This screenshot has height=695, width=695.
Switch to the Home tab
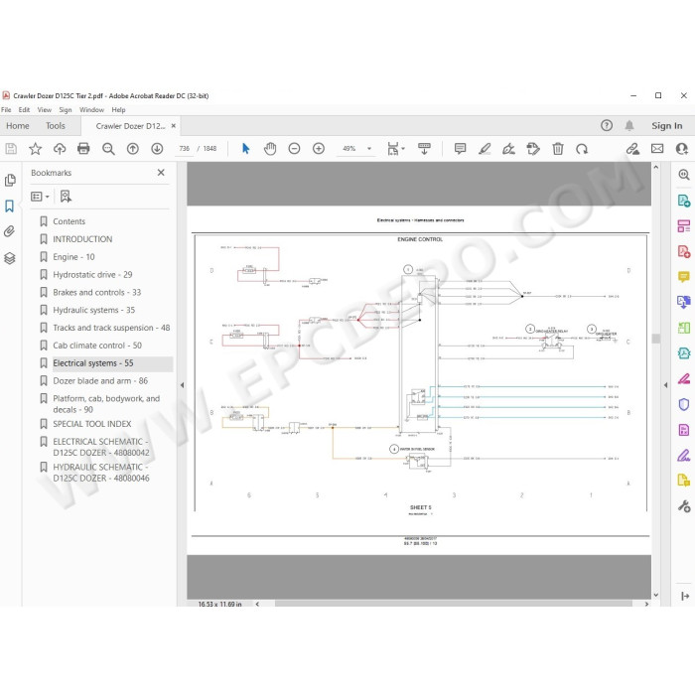18,126
